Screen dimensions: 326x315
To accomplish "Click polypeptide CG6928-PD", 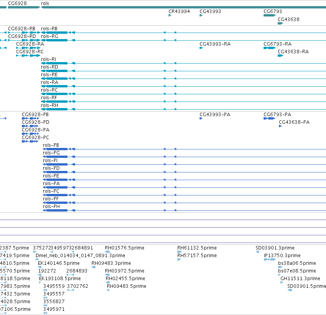I will click(36, 123).
